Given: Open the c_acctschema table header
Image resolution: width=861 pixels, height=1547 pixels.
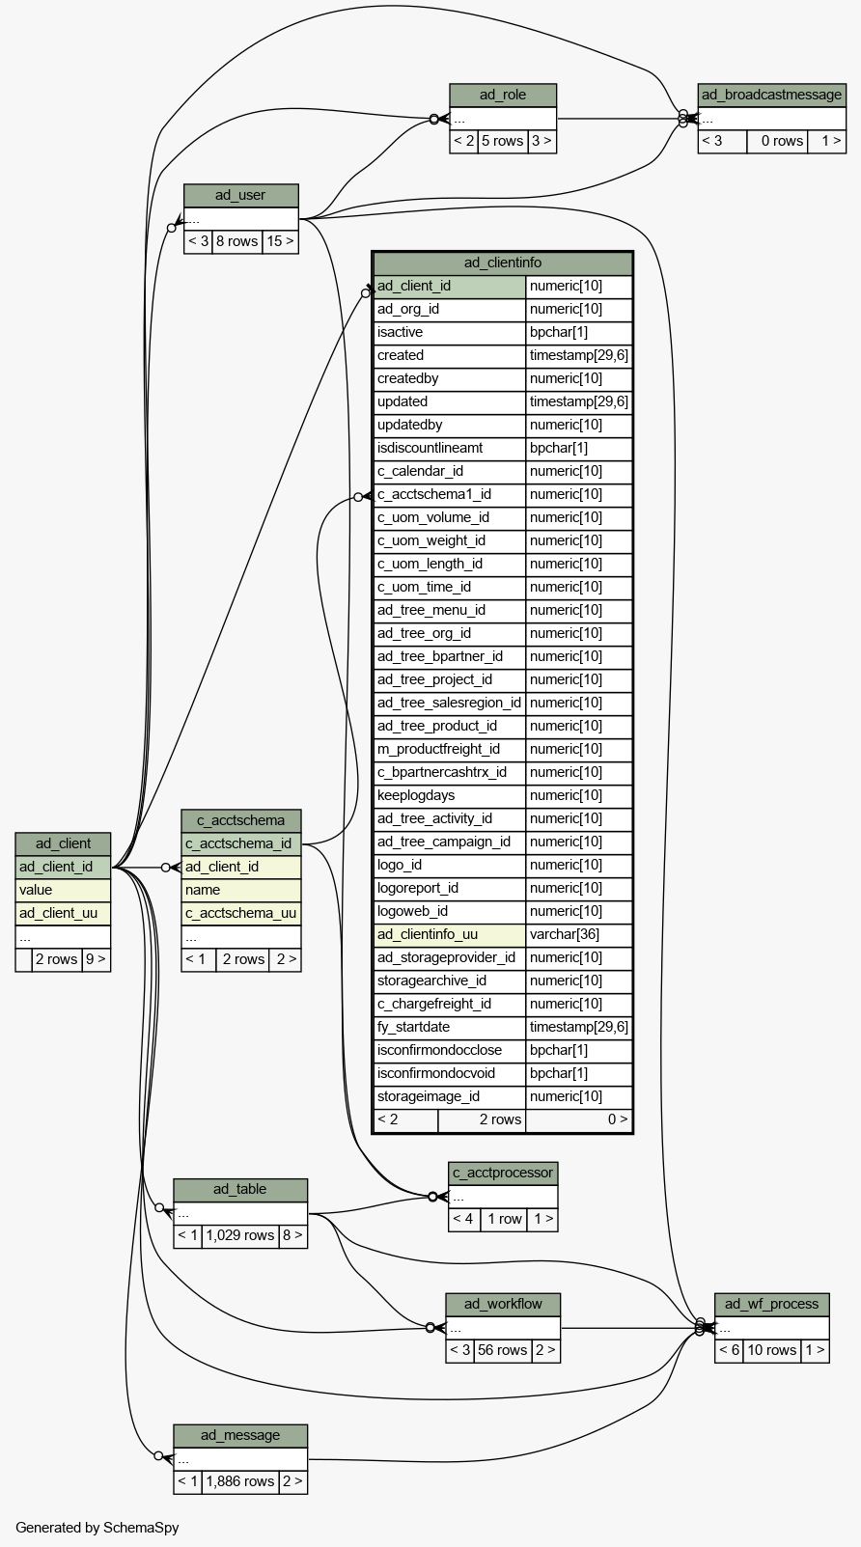Looking at the screenshot, I should pos(240,820).
